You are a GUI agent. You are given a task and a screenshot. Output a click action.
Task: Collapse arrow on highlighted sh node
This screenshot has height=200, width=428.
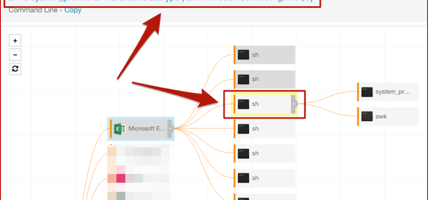pos(294,104)
